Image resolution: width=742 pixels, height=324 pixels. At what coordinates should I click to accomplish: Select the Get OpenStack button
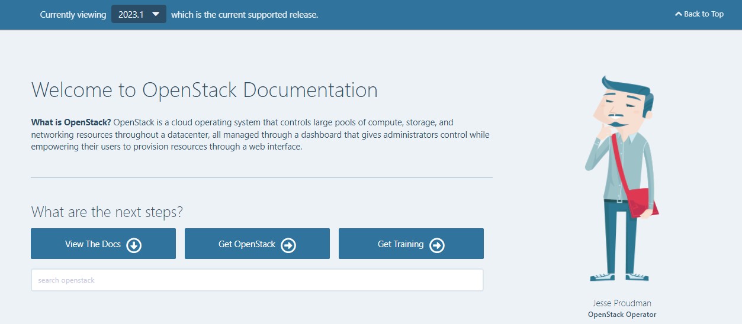pyautogui.click(x=257, y=244)
